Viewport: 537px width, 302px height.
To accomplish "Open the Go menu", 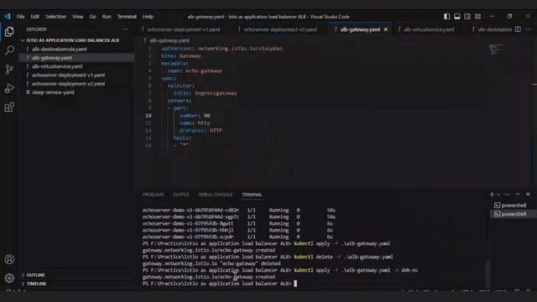I will click(x=92, y=17).
